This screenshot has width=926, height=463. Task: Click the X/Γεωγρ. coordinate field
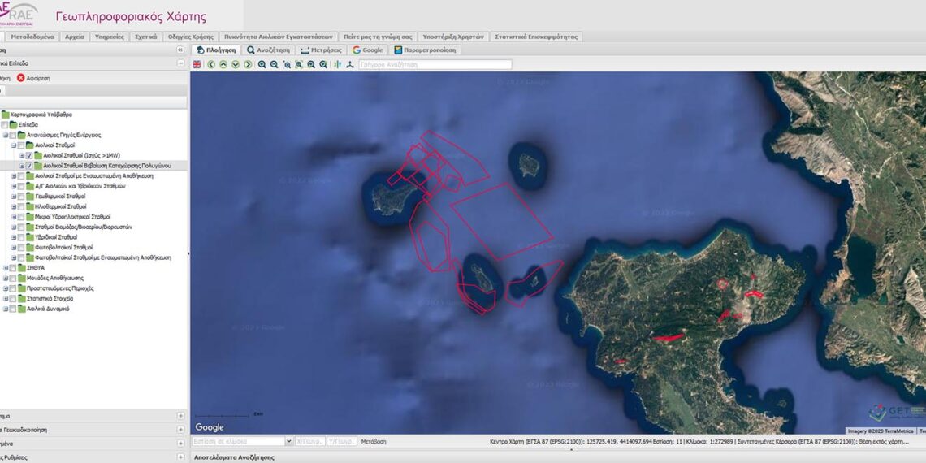pyautogui.click(x=309, y=441)
